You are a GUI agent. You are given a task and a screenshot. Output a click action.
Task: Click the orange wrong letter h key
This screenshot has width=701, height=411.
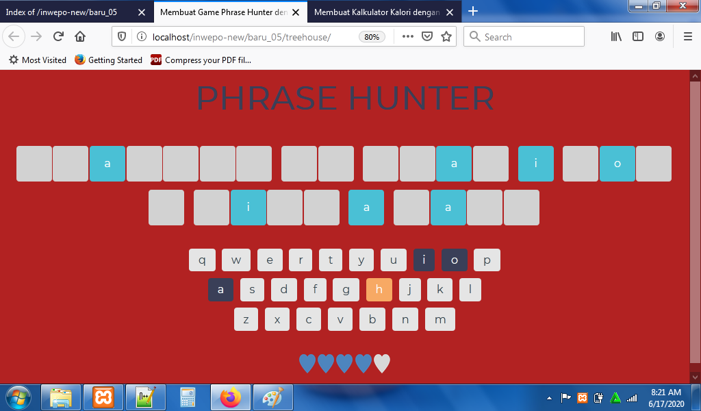coord(379,289)
